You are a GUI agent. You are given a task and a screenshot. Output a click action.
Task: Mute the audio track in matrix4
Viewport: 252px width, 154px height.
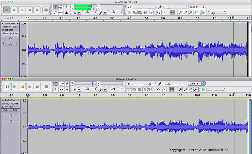pyautogui.click(x=6, y=110)
